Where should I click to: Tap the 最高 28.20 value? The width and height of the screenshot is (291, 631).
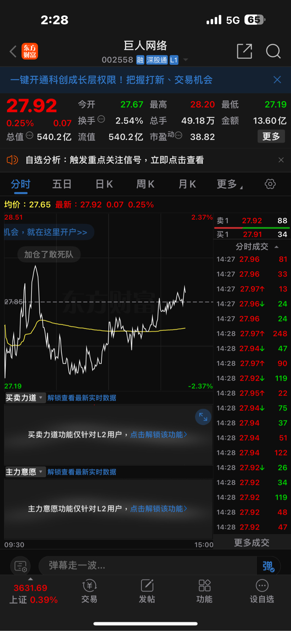(x=203, y=104)
